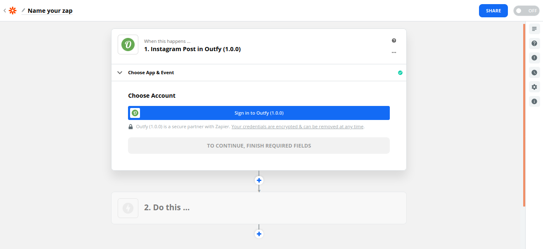Click 'To continue, finish required fields' button

[259, 146]
